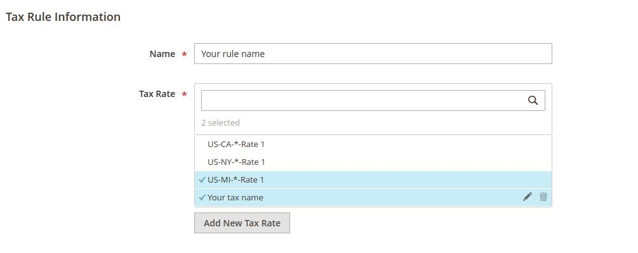This screenshot has width=638, height=253.
Task: Click the red asterisk next to Name
Action: coord(184,55)
